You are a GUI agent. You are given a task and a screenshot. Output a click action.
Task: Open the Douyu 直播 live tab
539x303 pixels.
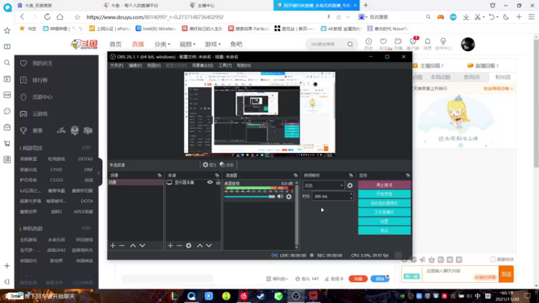point(138,44)
